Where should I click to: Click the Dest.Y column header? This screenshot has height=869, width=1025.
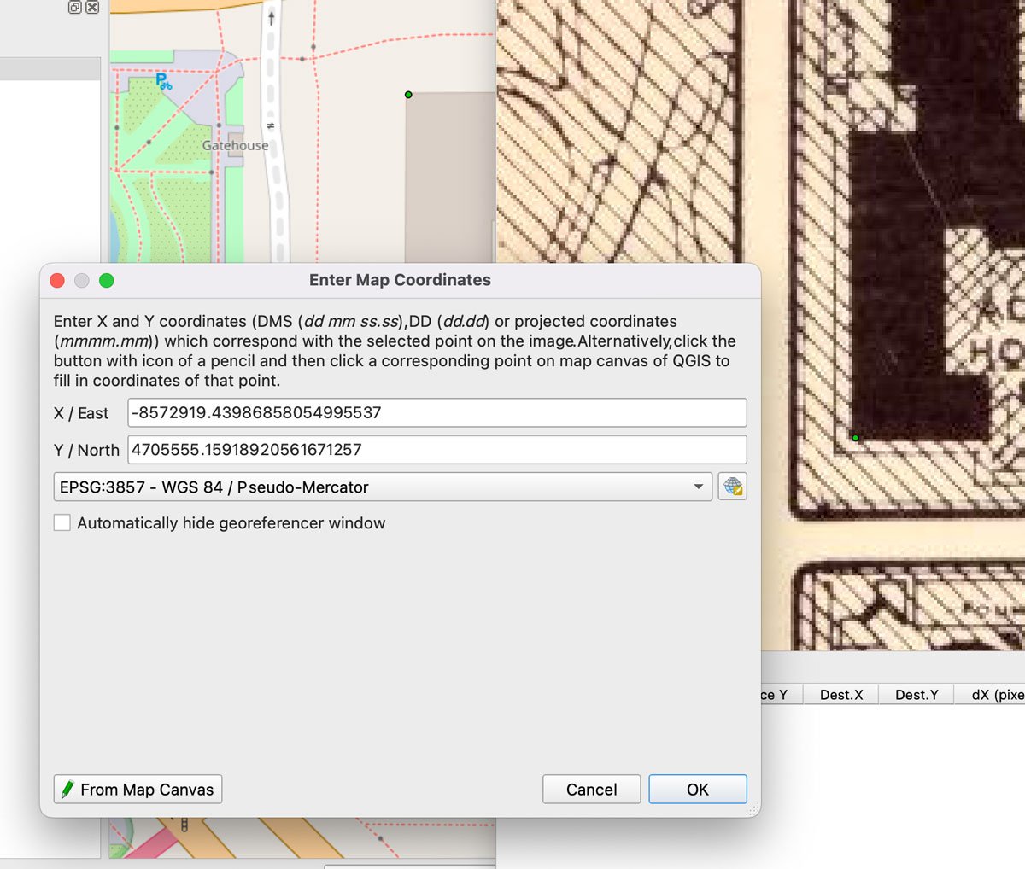(917, 695)
